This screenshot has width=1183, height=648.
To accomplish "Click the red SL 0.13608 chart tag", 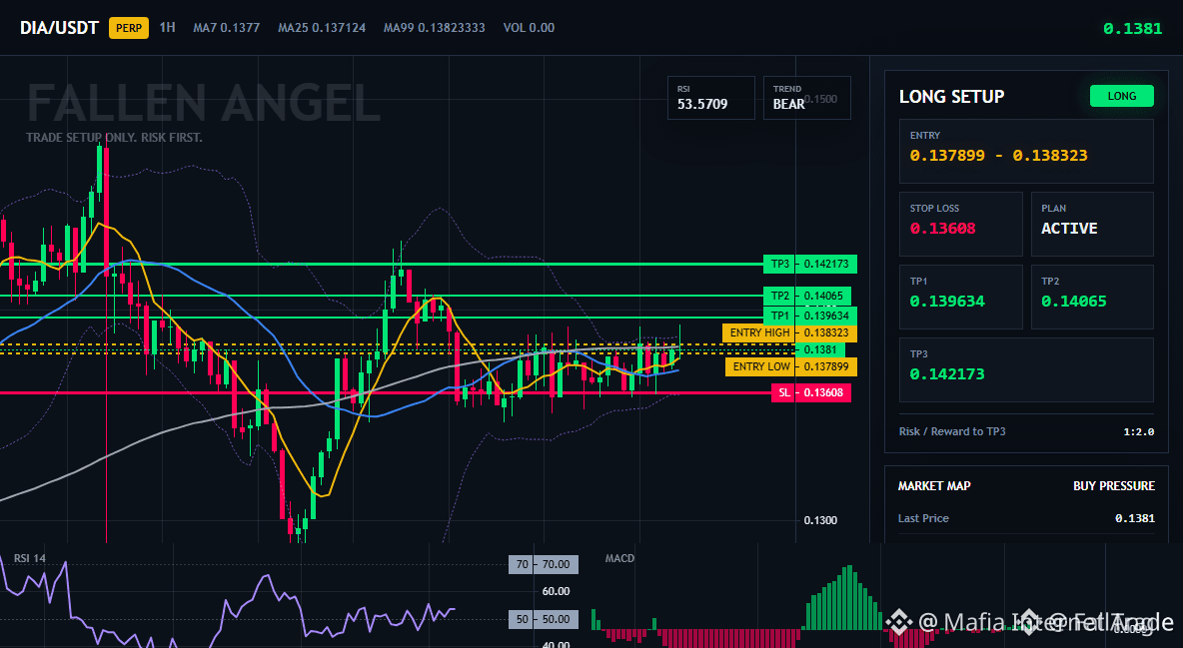I will click(811, 392).
